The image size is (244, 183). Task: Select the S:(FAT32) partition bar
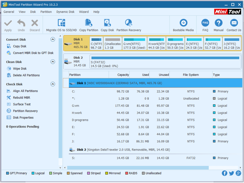(165, 62)
